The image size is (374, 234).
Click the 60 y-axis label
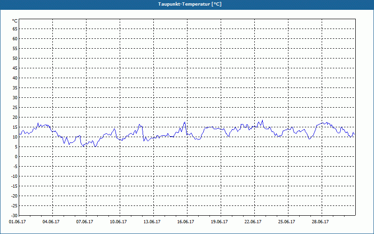15,39
